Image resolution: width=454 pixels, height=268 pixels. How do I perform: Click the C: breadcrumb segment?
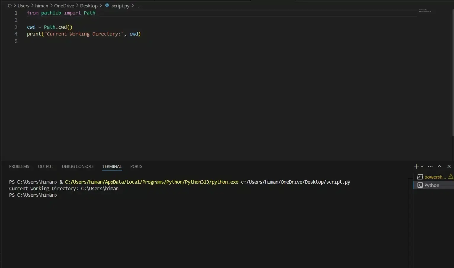point(10,6)
